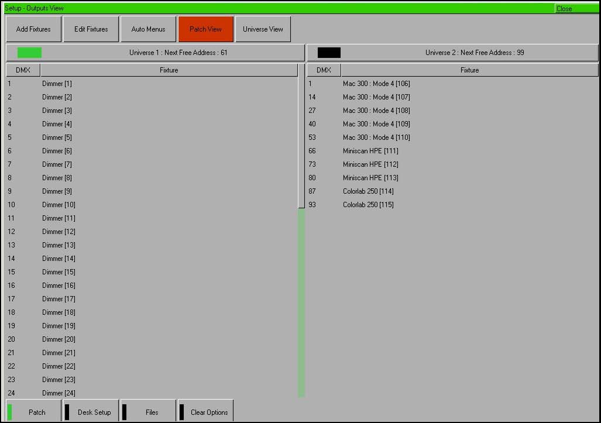The height and width of the screenshot is (423, 601).
Task: Select Colorlab 250 [114] fixture
Action: pos(368,191)
